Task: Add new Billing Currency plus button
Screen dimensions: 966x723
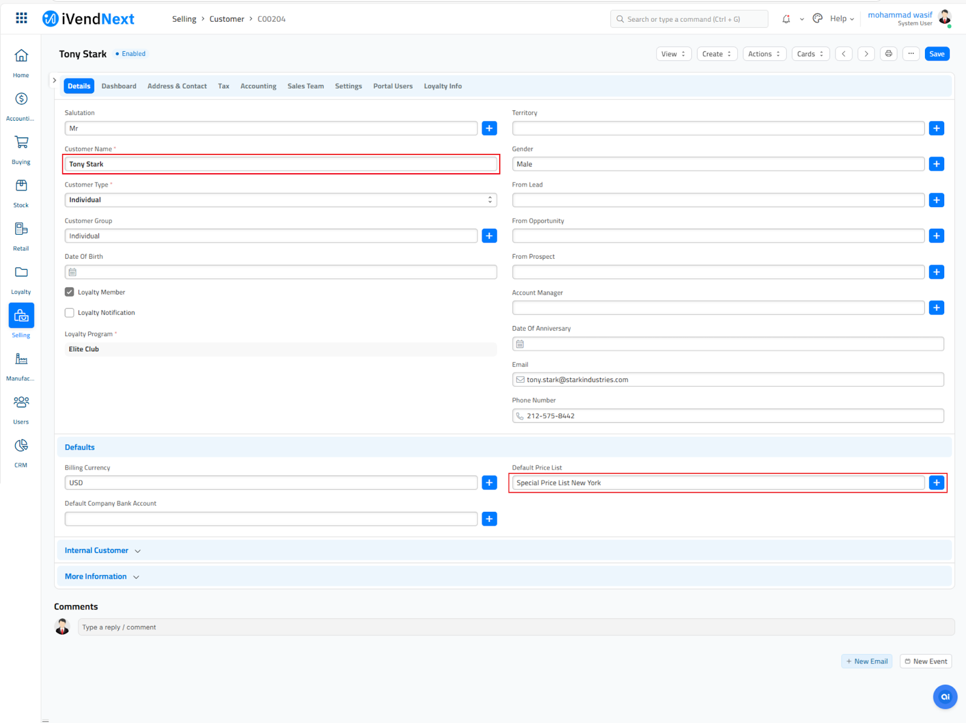Action: (490, 482)
